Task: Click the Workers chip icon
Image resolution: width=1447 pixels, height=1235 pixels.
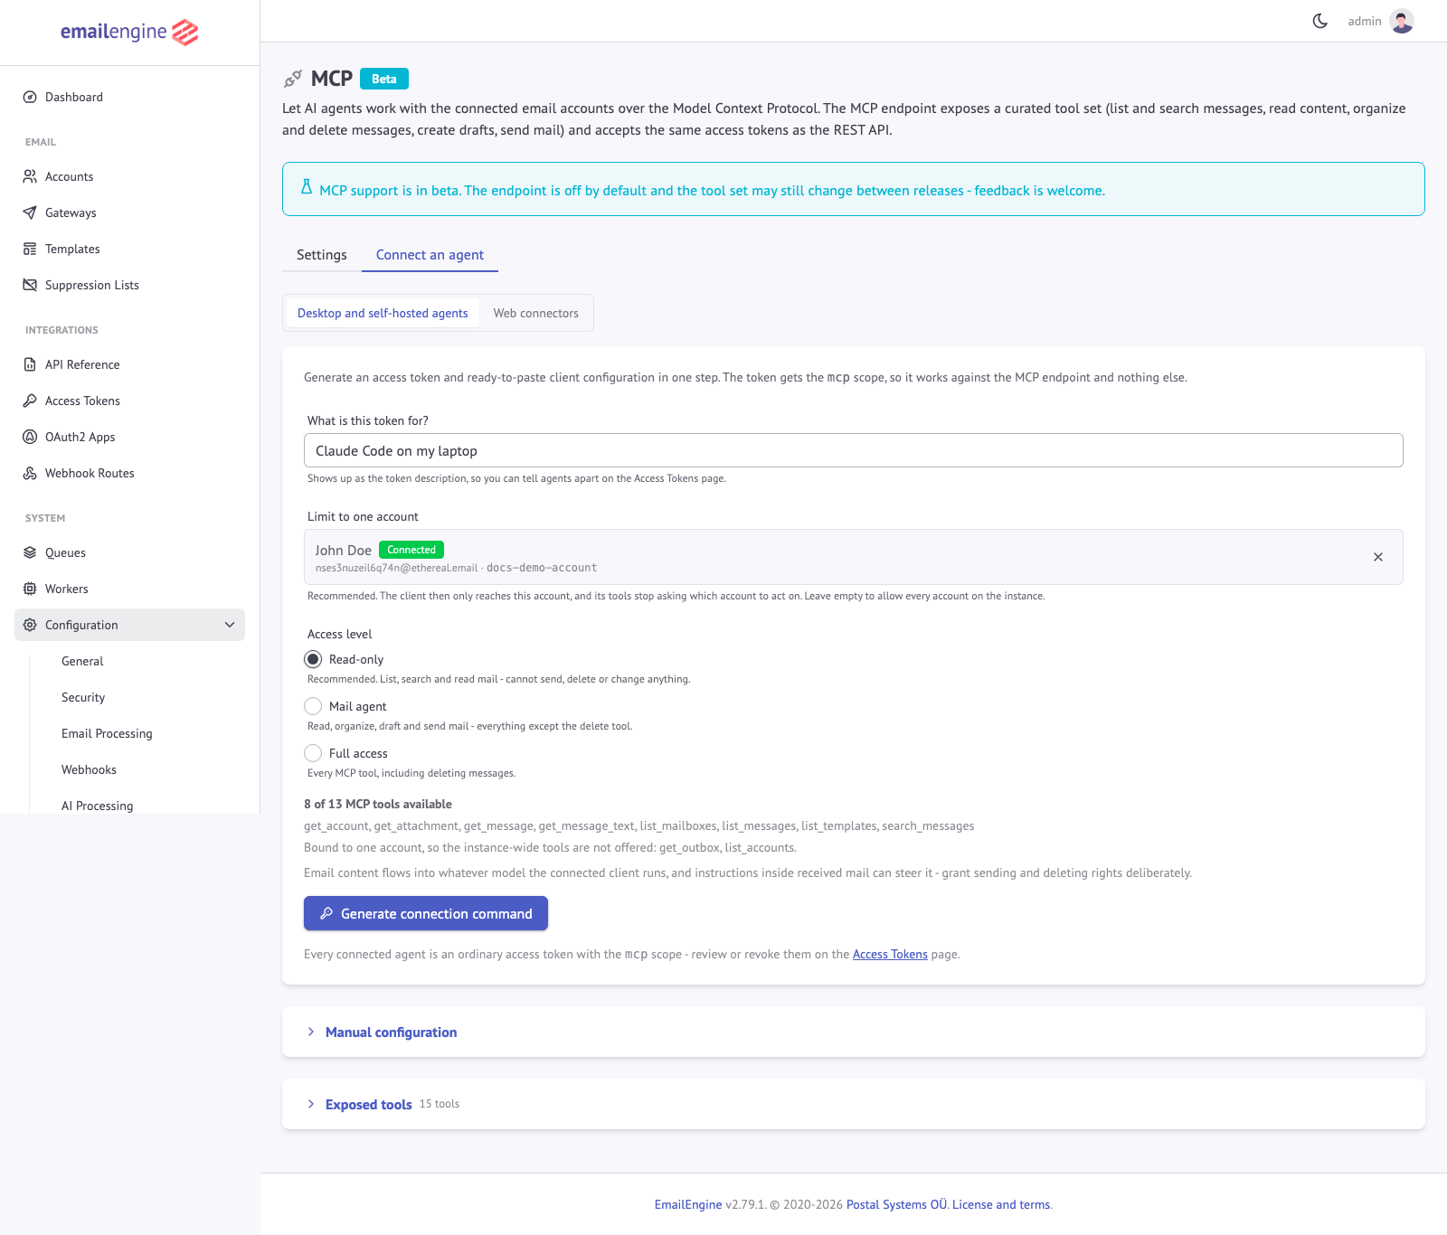Action: pos(30,589)
